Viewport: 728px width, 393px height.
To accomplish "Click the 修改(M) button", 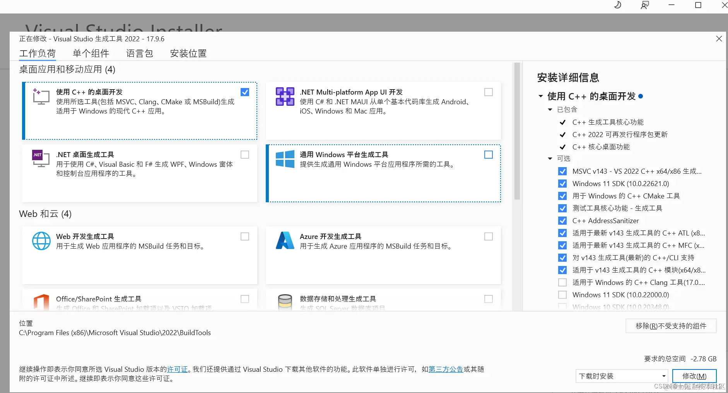I will (x=694, y=376).
